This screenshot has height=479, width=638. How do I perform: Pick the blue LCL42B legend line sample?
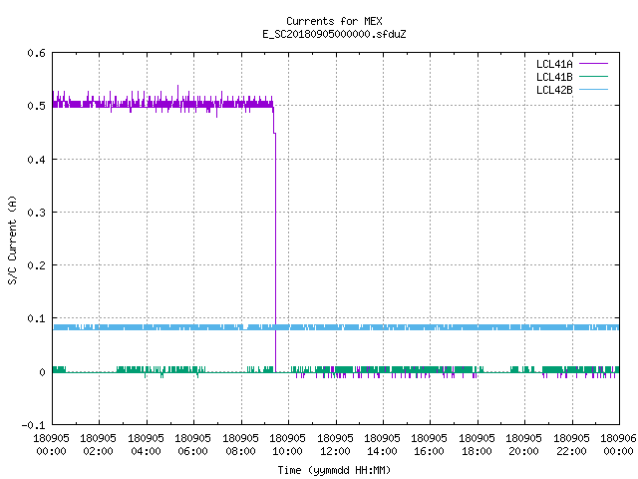[x=593, y=90]
